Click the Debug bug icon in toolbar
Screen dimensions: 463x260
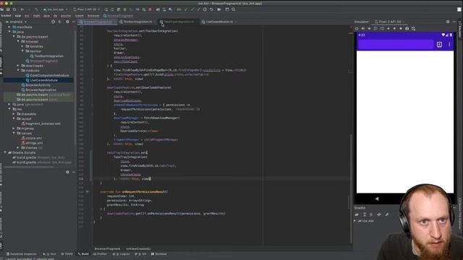click(124, 9)
